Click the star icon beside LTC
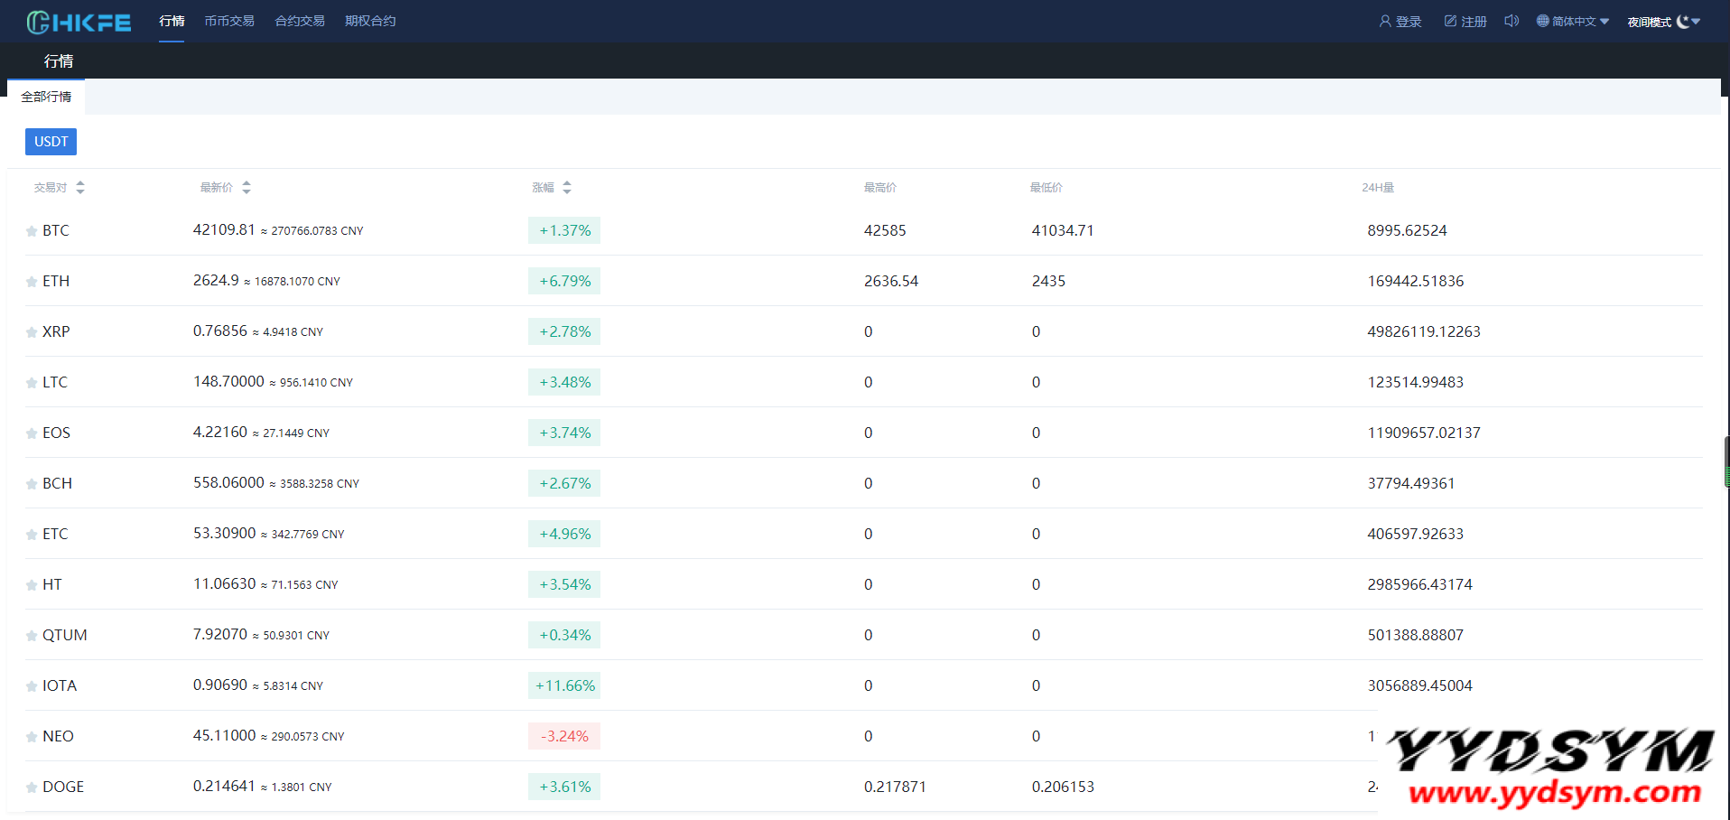 (x=32, y=383)
